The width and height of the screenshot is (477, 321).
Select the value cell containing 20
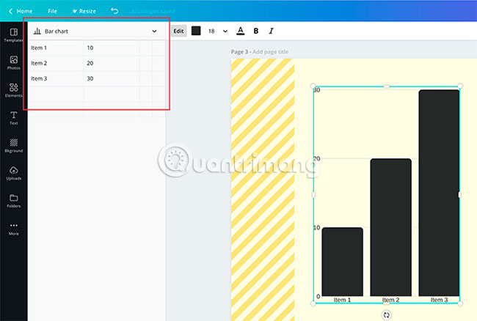112,63
